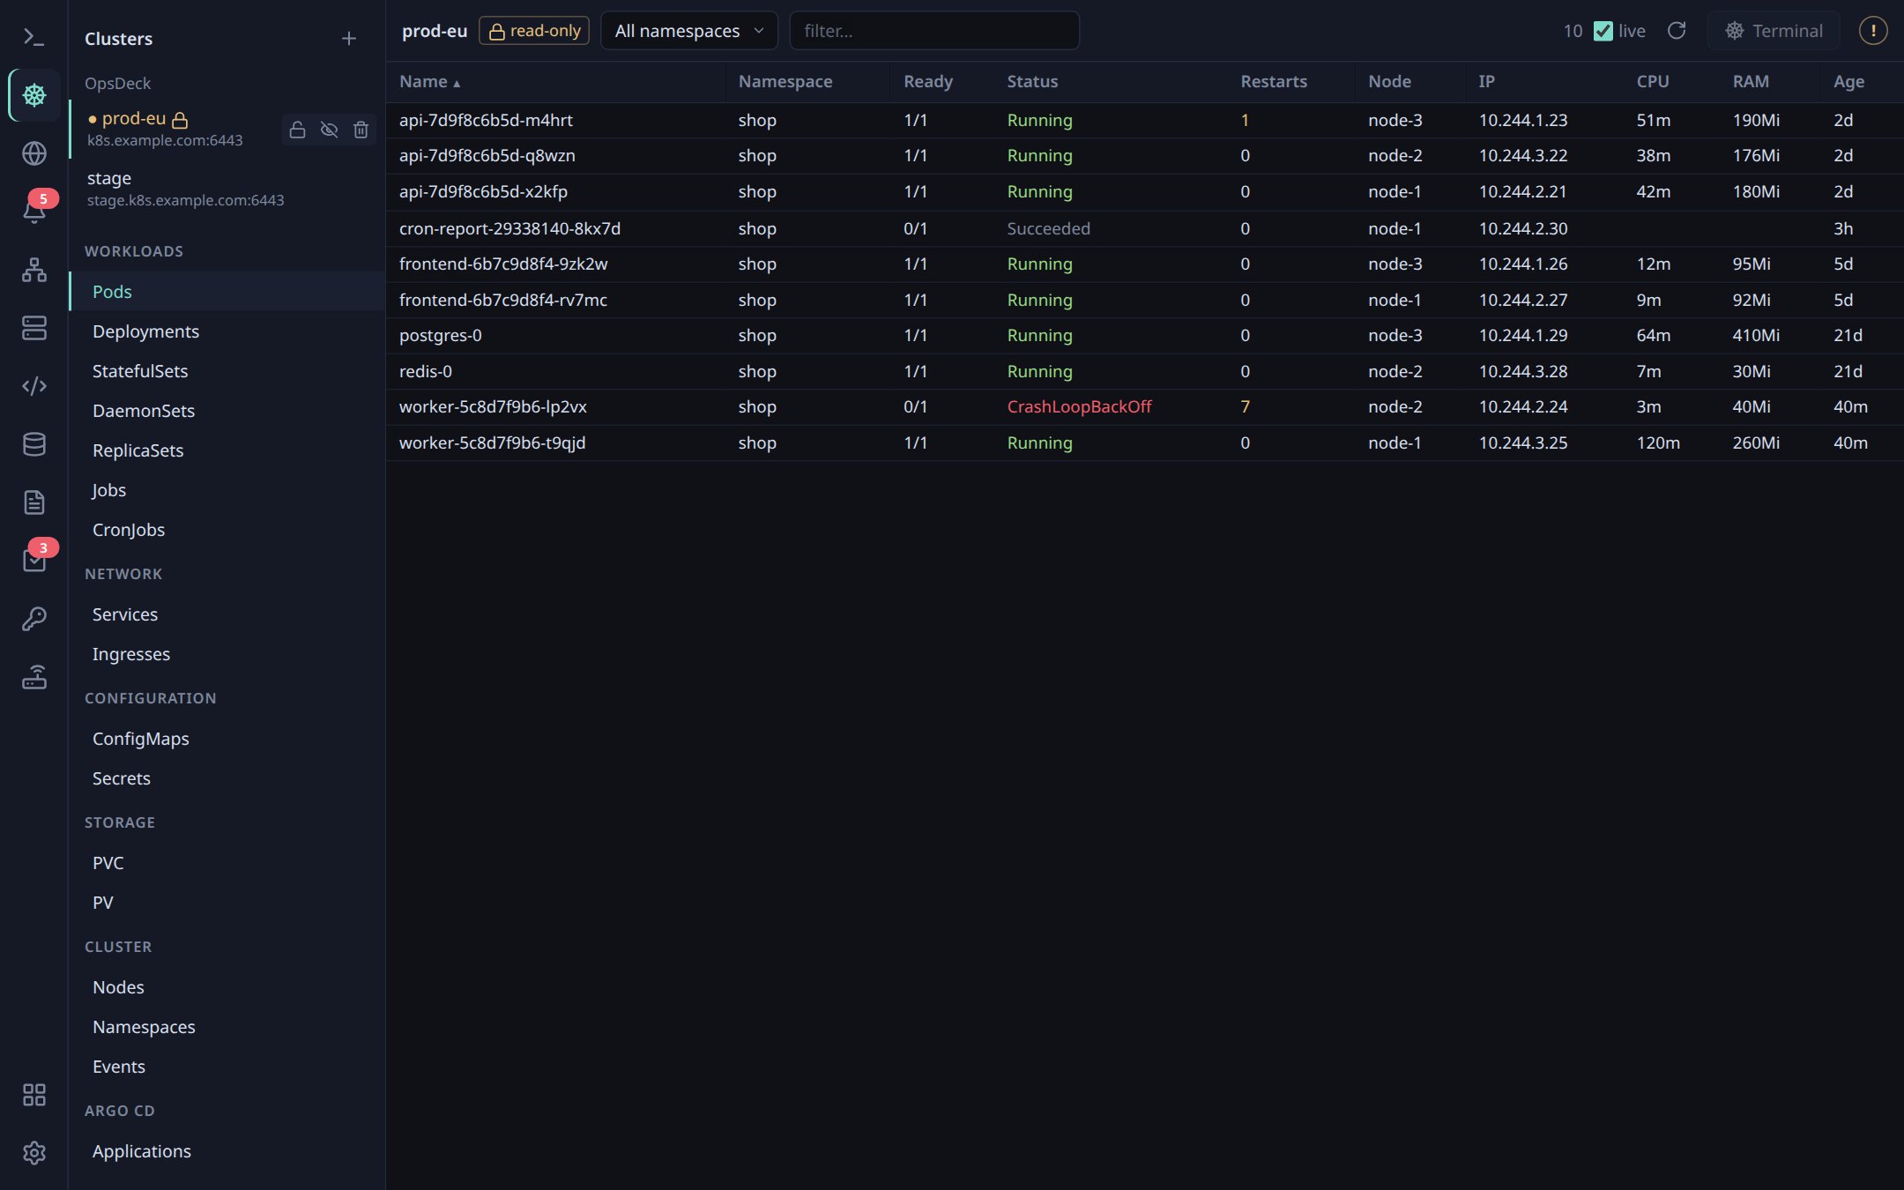Toggle the live updates checkbox

pyautogui.click(x=1603, y=31)
